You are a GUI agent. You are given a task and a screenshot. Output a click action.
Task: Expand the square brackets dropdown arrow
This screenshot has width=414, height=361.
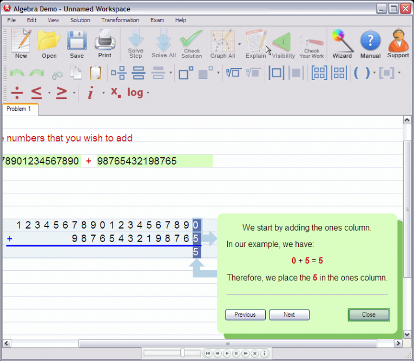coord(399,73)
